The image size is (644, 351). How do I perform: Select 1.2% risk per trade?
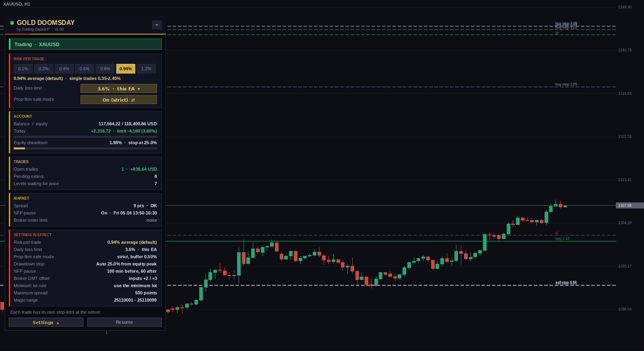146,69
